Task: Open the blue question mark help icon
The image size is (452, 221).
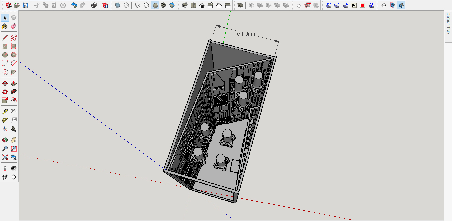Action: coord(371,5)
